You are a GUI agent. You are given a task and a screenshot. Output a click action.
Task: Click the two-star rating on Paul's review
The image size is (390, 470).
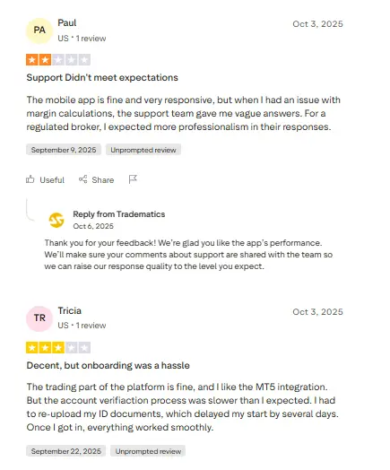pos(58,60)
